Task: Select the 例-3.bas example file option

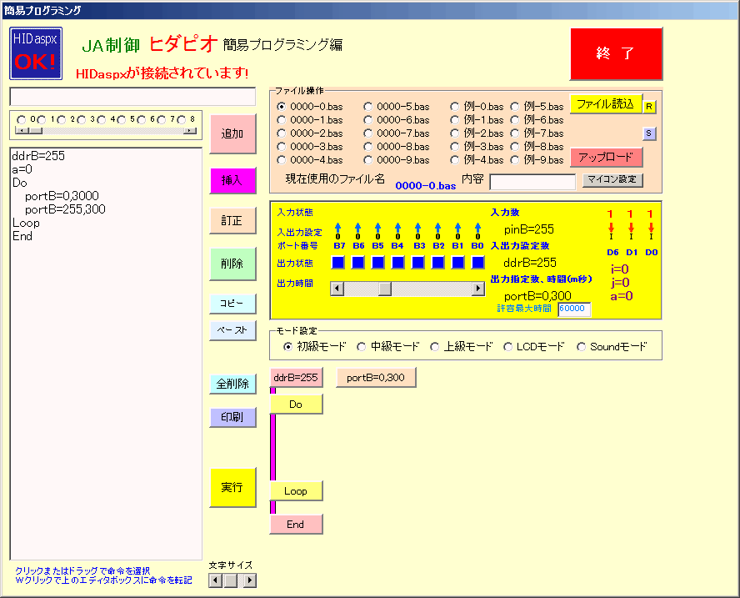Action: pos(455,147)
